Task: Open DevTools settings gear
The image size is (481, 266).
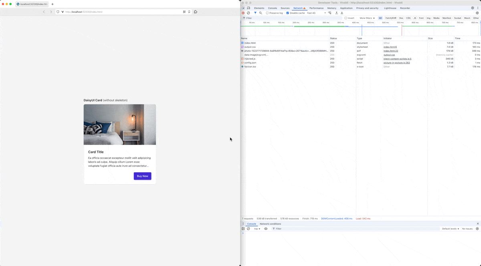Action: [472, 8]
